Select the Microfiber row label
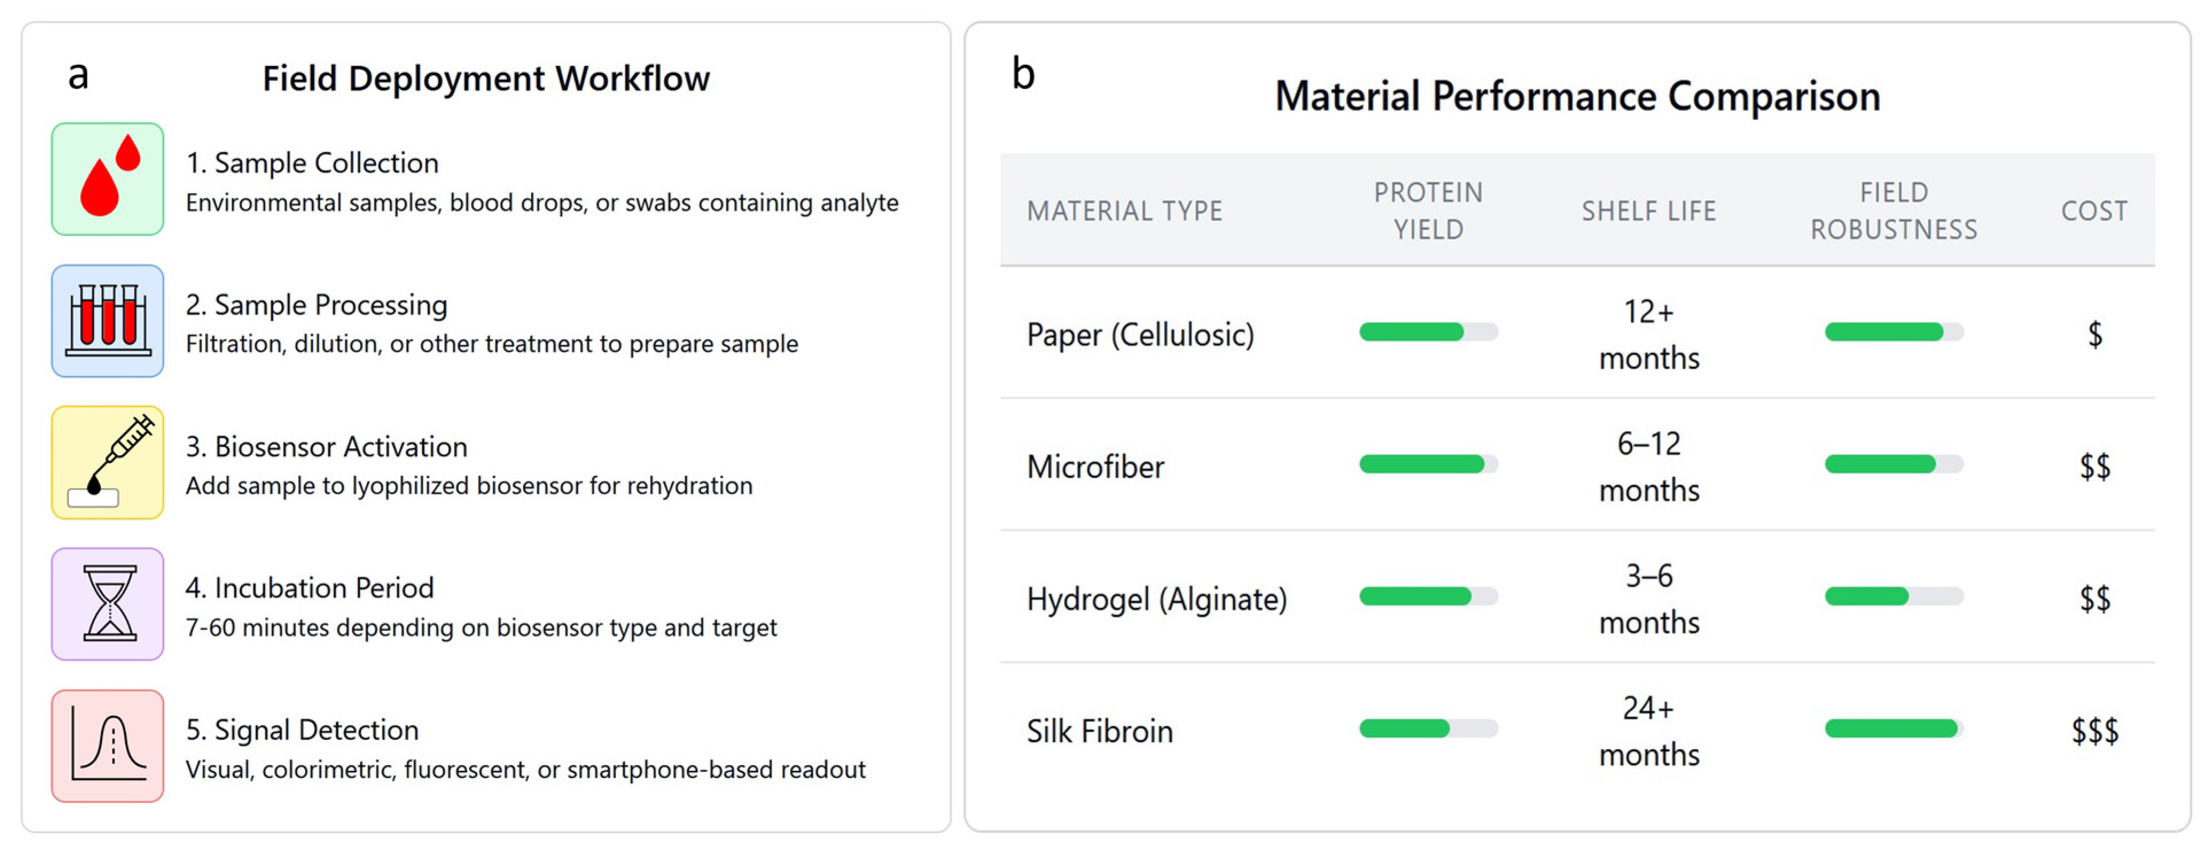The width and height of the screenshot is (2208, 850). pyautogui.click(x=1096, y=467)
